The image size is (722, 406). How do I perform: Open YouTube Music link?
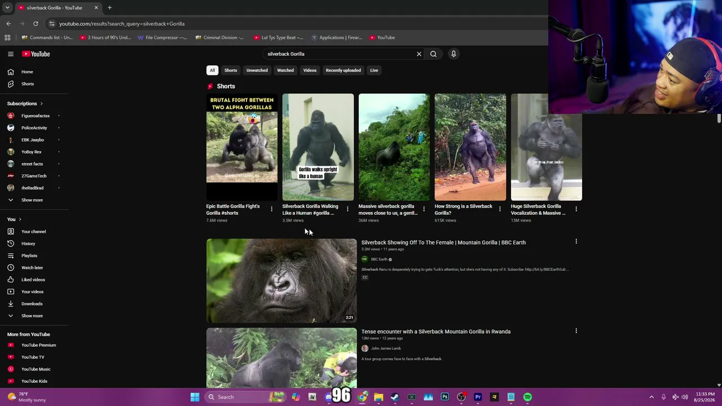click(x=34, y=369)
